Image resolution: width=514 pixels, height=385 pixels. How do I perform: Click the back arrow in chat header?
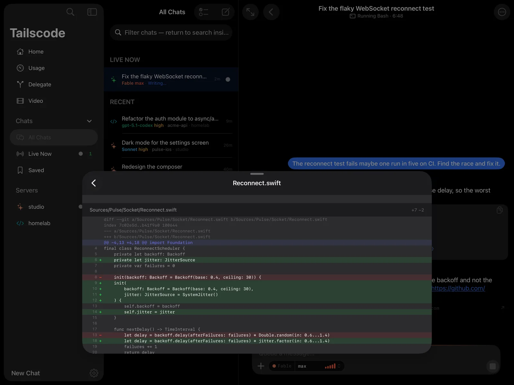271,12
